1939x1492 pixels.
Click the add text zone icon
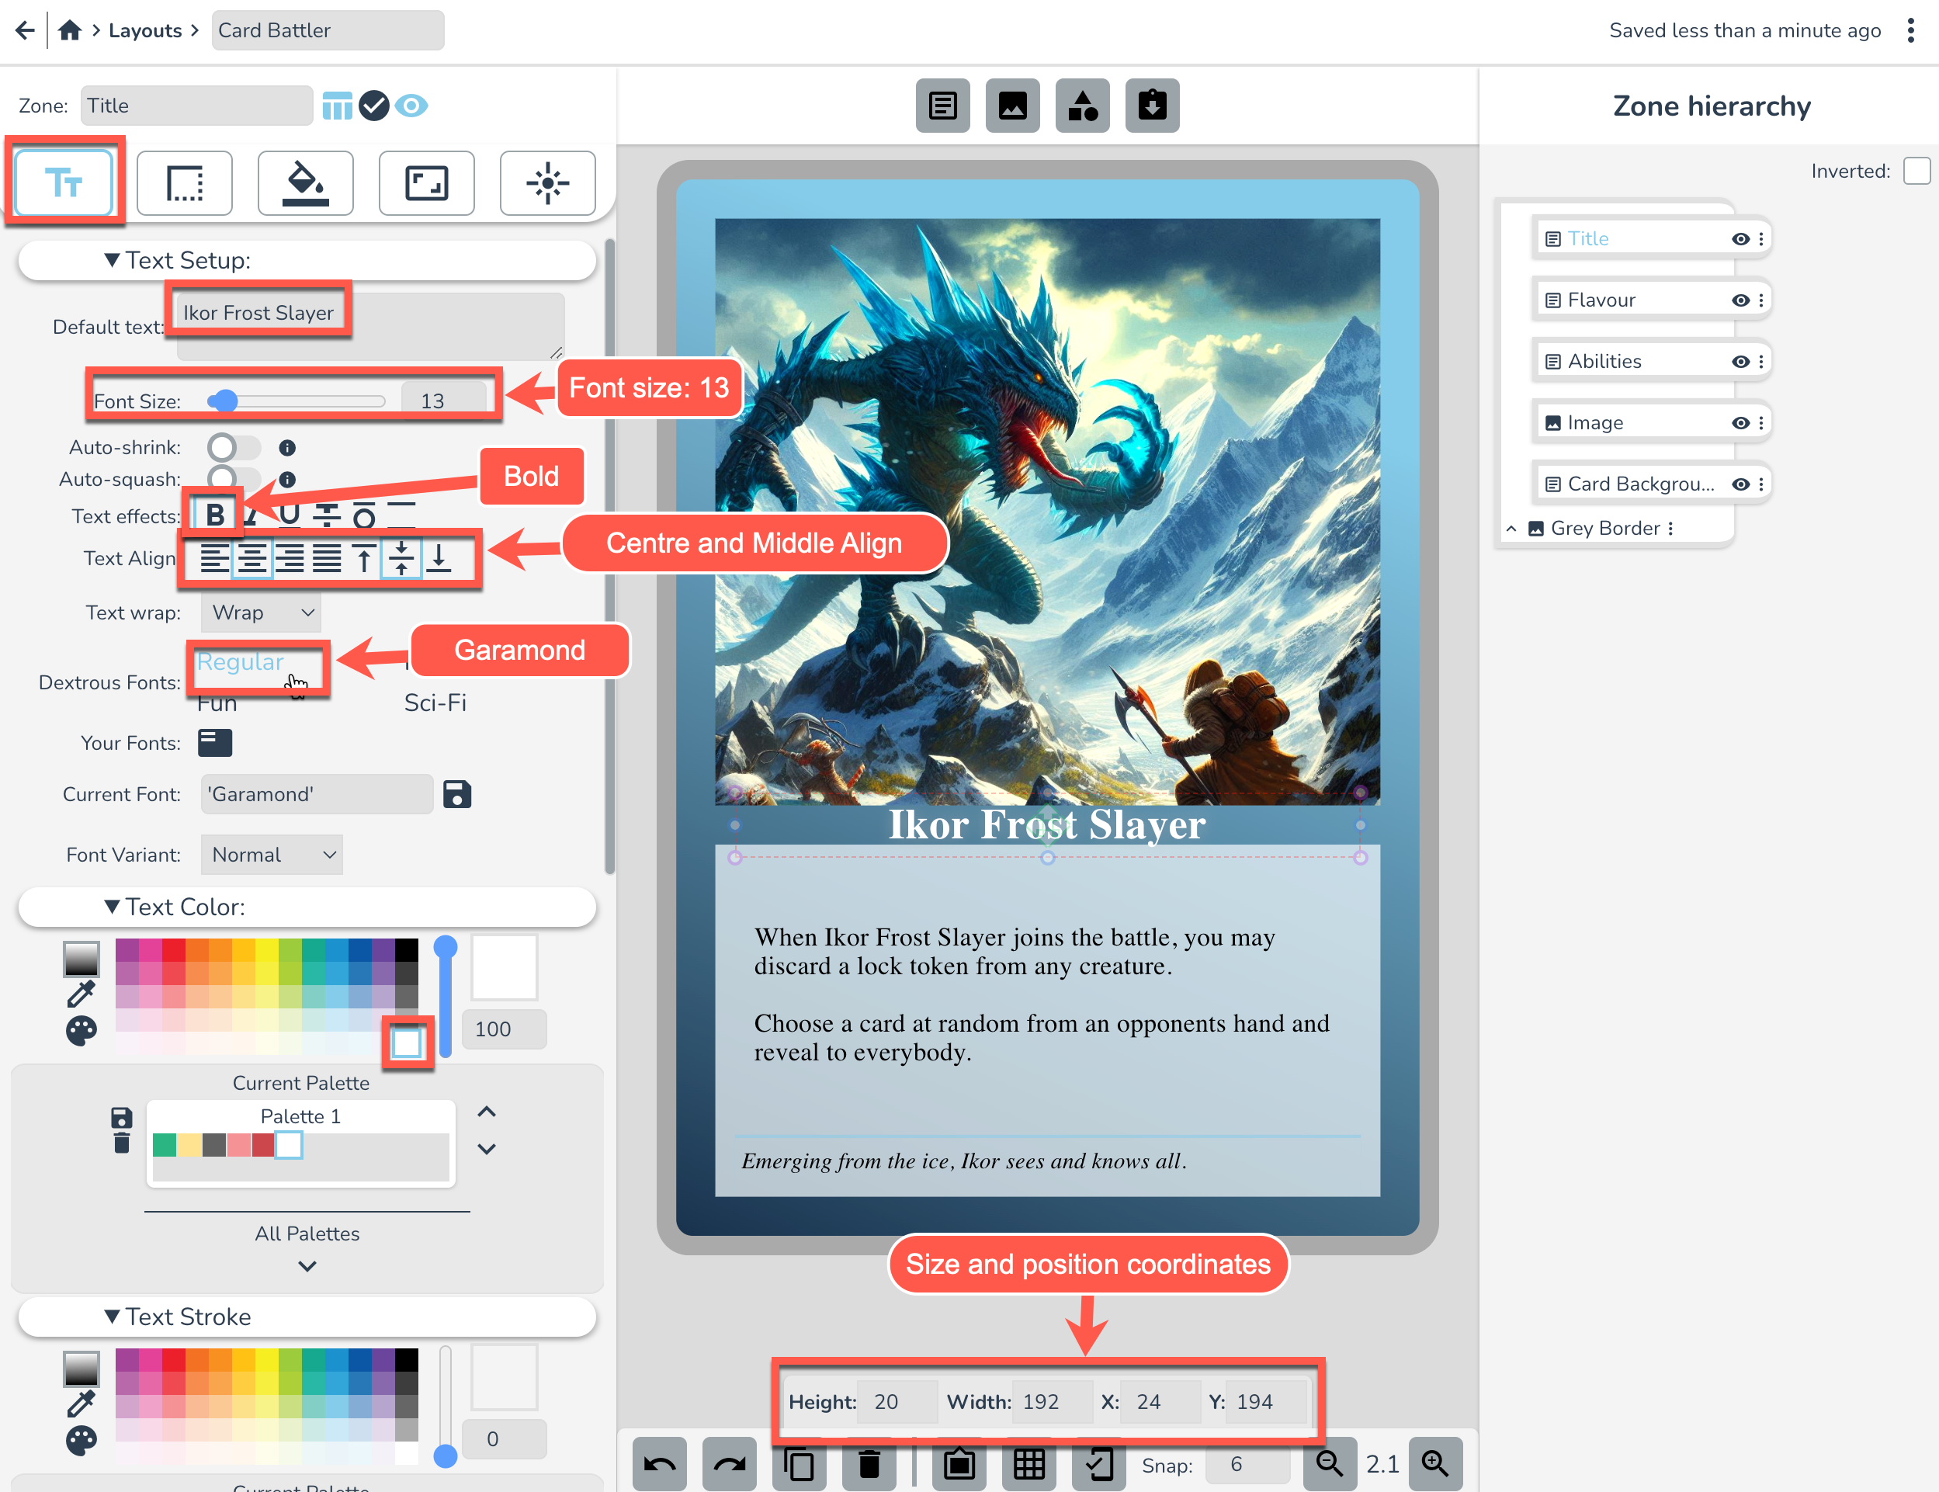coord(942,106)
